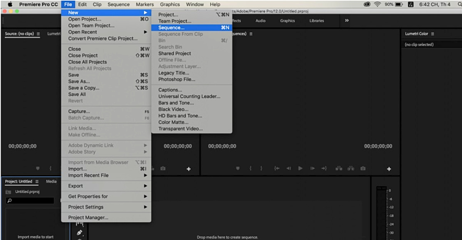This screenshot has width=462, height=240.
Task: Select Shared Project in the New submenu
Action: coord(192,53)
